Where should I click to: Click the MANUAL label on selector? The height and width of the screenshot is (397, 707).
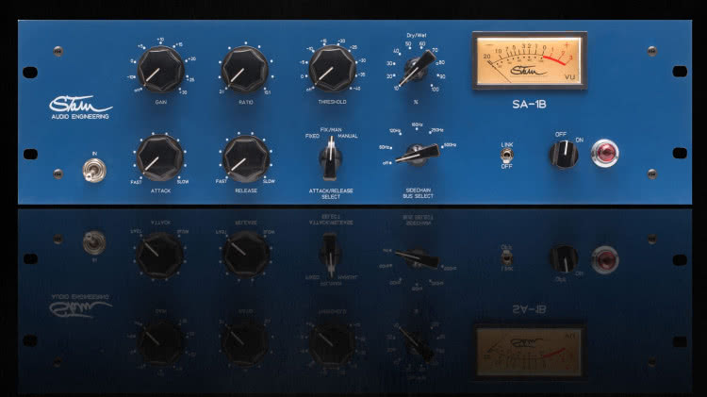pos(348,136)
